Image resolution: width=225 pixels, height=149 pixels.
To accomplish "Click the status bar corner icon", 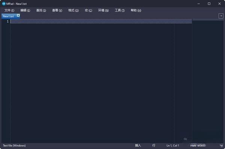I will 221,146.
